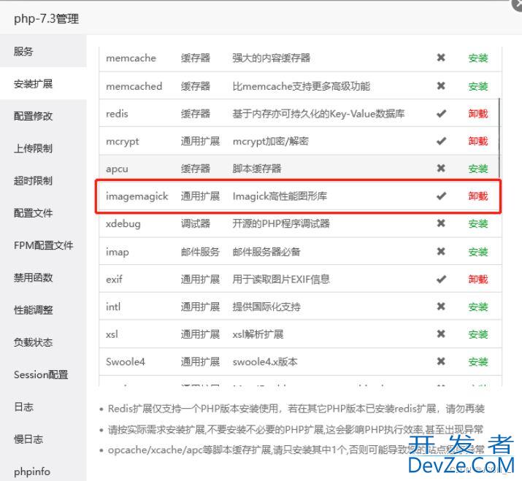Click the redis installed checkmark icon

pos(441,114)
